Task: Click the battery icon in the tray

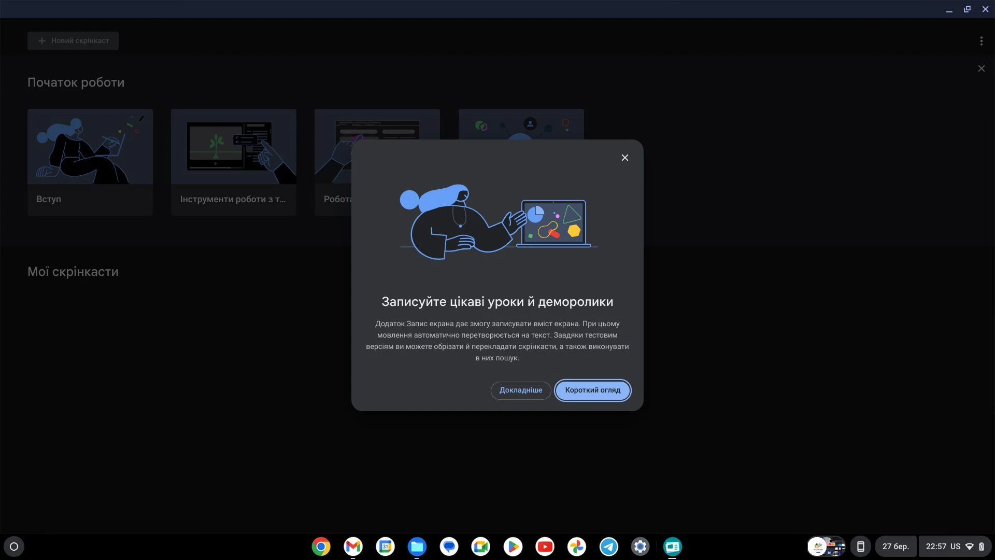Action: click(x=982, y=547)
